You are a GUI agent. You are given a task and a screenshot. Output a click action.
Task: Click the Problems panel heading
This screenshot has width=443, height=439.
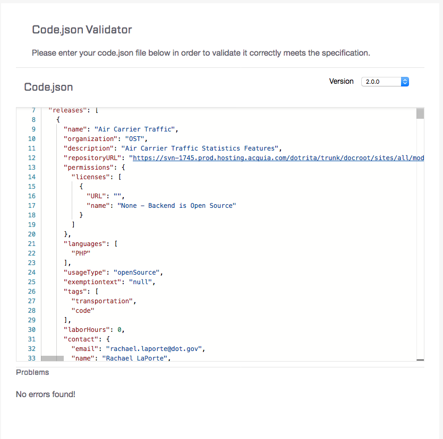point(32,372)
